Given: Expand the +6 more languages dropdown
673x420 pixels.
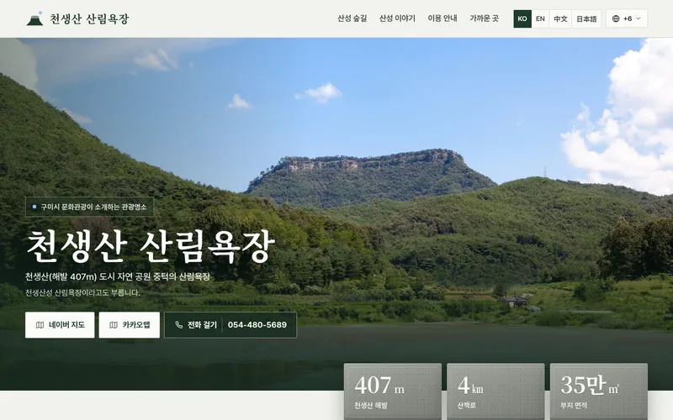Looking at the screenshot, I should click(x=627, y=18).
